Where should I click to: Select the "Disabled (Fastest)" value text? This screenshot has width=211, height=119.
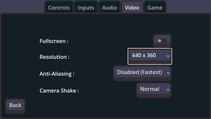point(139,72)
